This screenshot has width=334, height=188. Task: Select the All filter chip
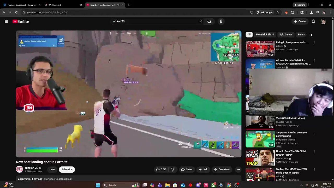click(249, 34)
